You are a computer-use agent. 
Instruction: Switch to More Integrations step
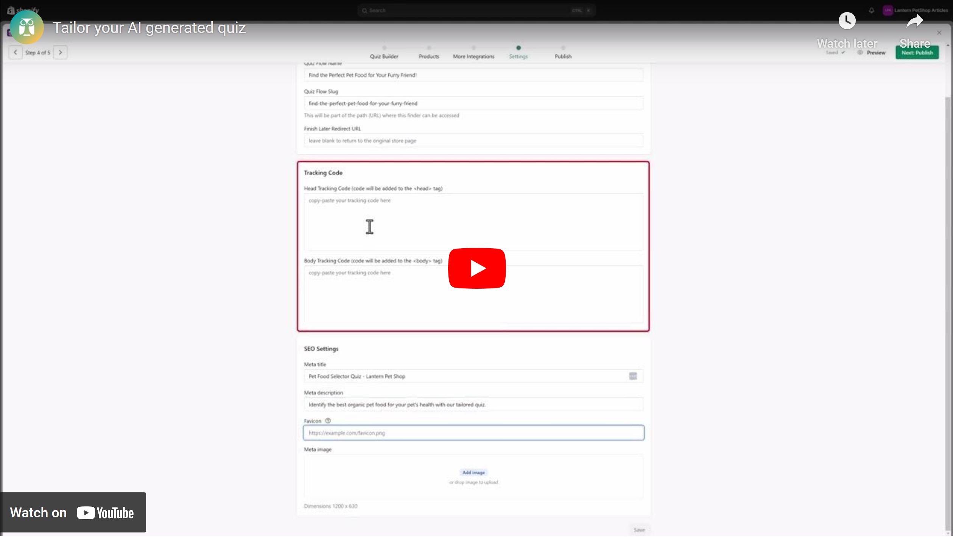click(x=473, y=53)
